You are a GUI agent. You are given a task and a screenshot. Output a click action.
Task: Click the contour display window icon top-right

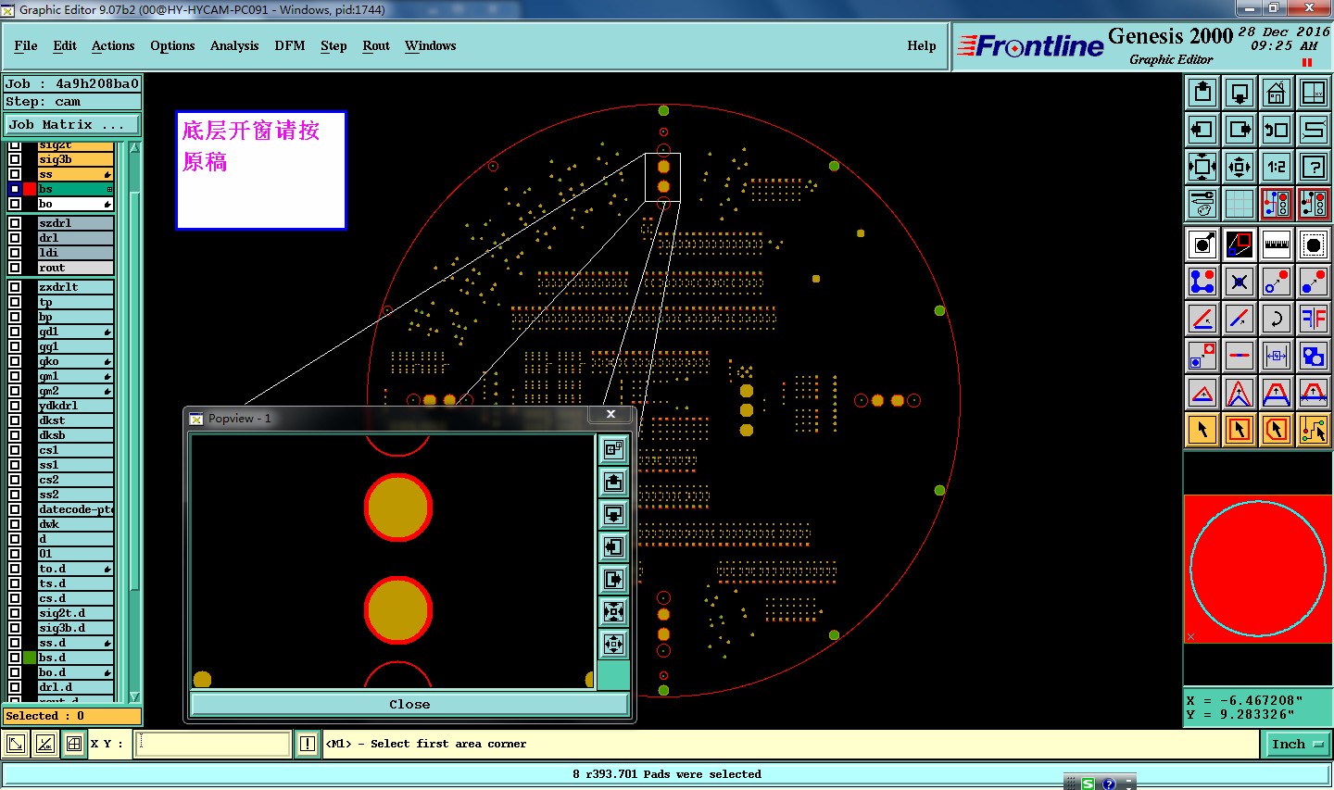click(x=1314, y=93)
